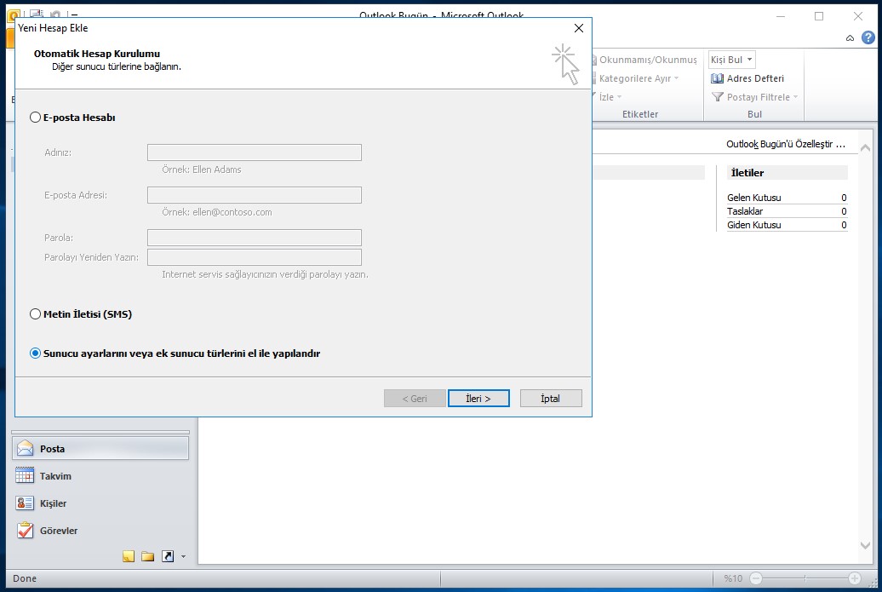Open the navigation pane configure buttons arrow

coord(183,556)
